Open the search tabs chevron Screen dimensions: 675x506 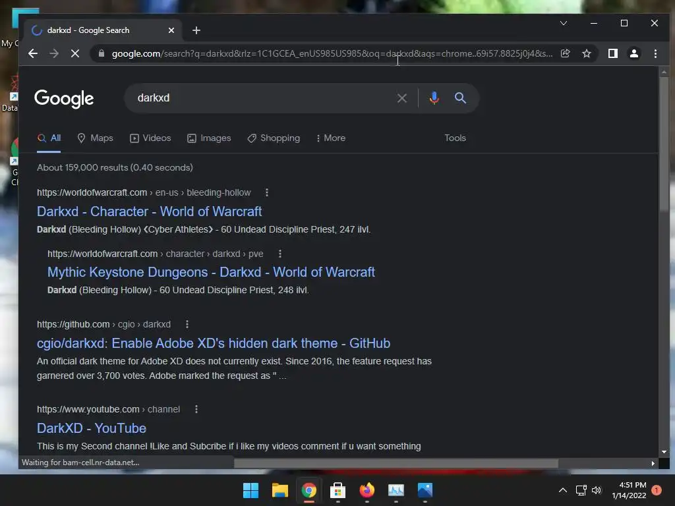coord(564,23)
